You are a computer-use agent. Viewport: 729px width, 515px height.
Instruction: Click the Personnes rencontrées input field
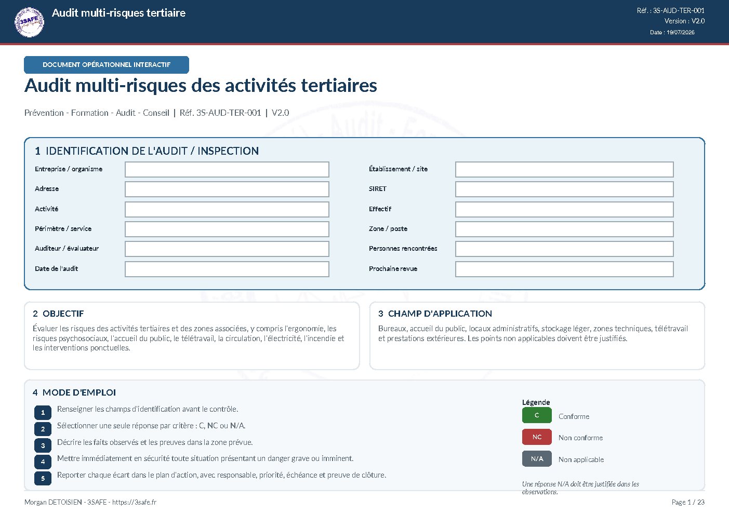coord(564,249)
